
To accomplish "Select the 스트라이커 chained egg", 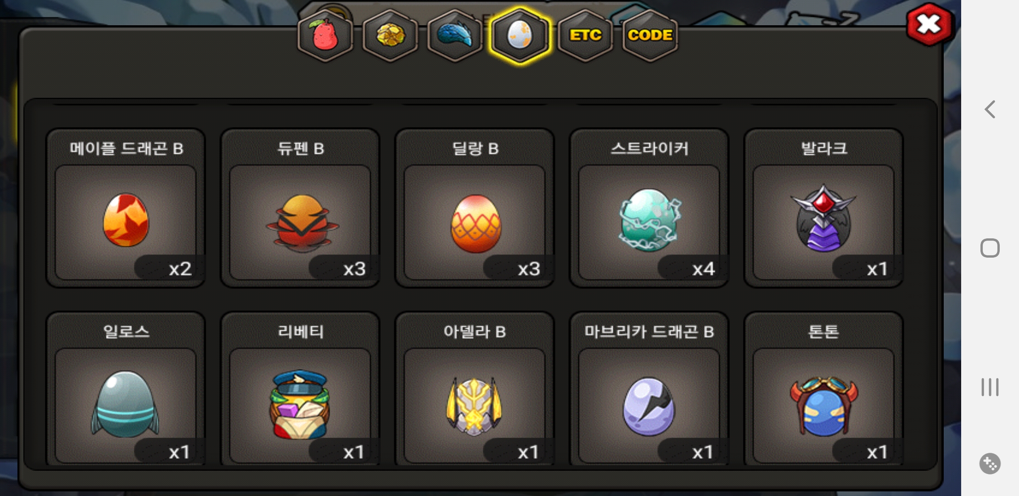I will click(649, 208).
